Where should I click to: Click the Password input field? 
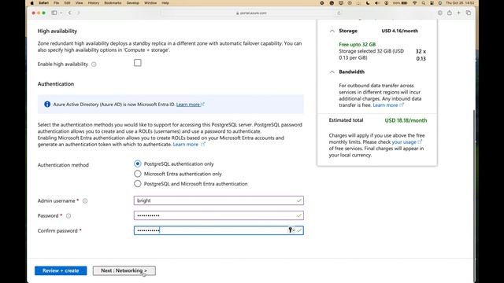tap(219, 215)
